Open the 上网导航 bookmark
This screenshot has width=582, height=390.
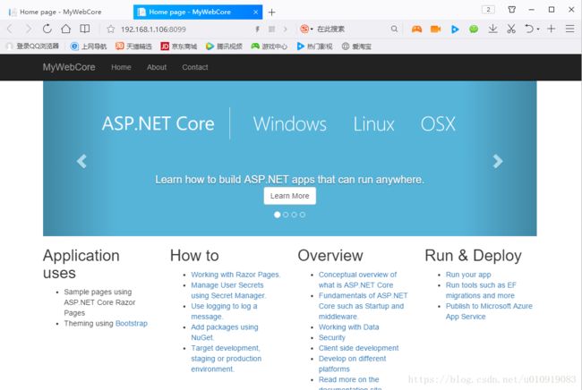(89, 46)
